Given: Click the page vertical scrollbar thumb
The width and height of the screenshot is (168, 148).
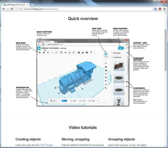Looking at the screenshot, I should [166, 50].
